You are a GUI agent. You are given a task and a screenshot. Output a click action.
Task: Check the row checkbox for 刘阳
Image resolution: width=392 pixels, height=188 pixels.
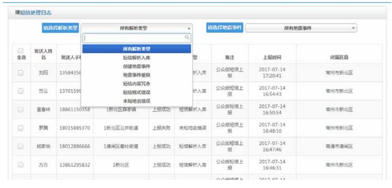point(21,73)
